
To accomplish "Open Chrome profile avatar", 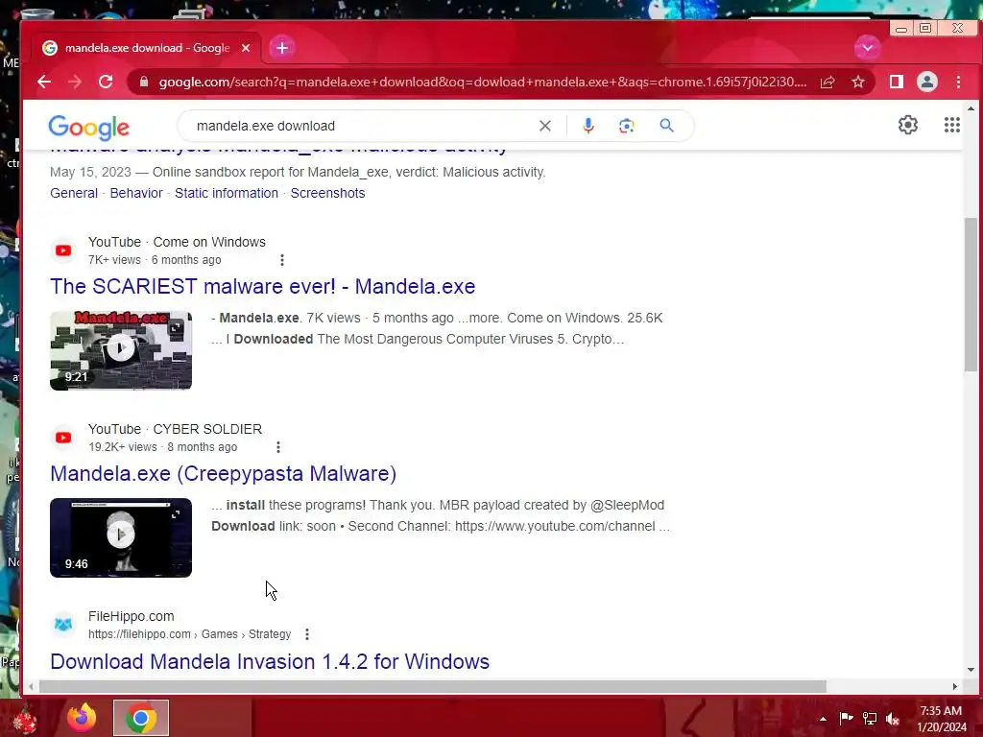I will (x=927, y=83).
